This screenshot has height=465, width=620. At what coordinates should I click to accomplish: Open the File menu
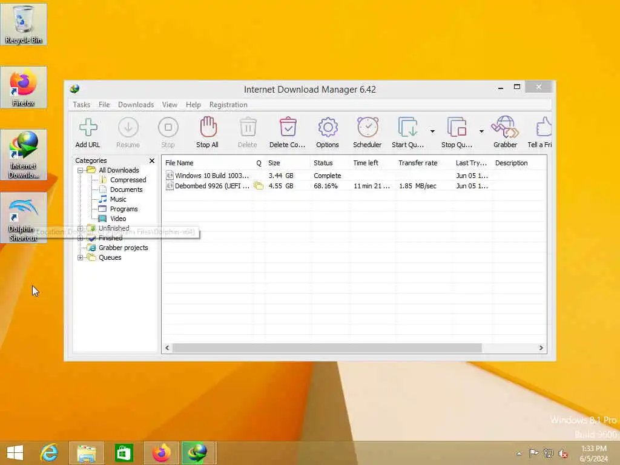pos(104,105)
